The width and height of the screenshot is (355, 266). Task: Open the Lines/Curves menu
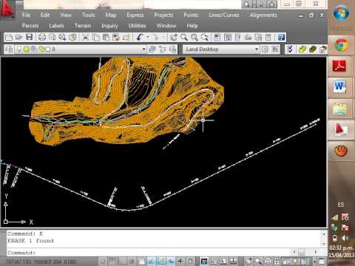pyautogui.click(x=224, y=15)
